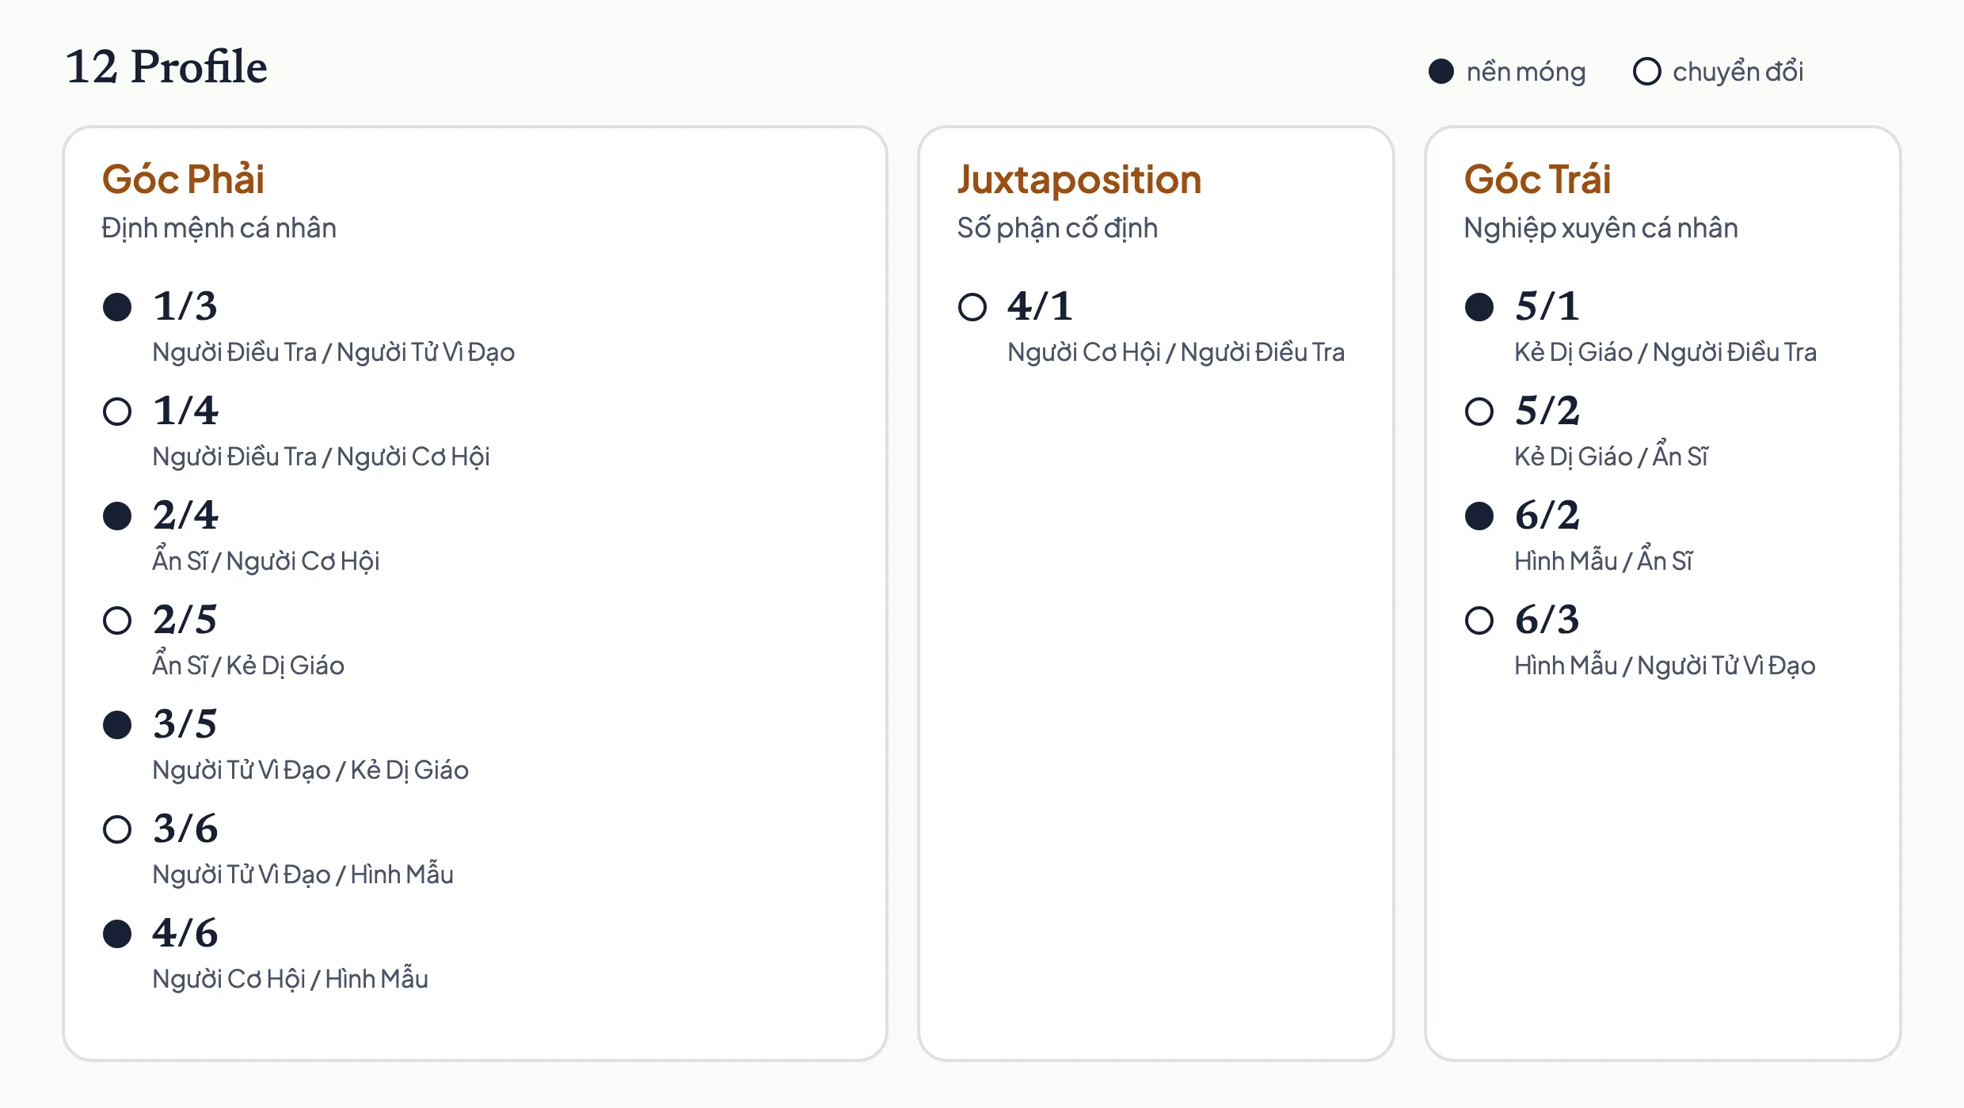Select the 5/1 profile number
Image resolution: width=1964 pixels, height=1108 pixels.
click(1547, 306)
